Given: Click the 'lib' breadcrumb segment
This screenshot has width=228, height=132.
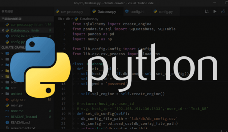Looking at the screenshot, I should coord(60,19).
